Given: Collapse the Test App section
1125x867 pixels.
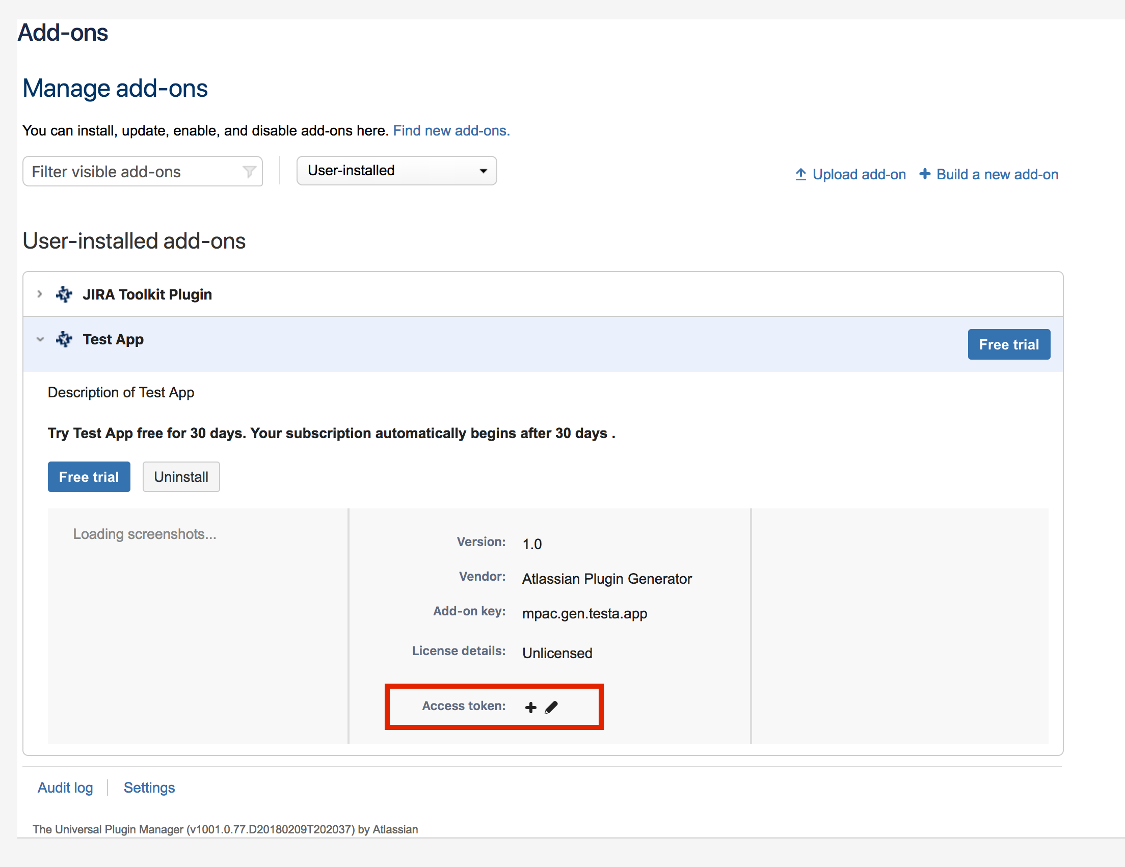Looking at the screenshot, I should click(40, 339).
